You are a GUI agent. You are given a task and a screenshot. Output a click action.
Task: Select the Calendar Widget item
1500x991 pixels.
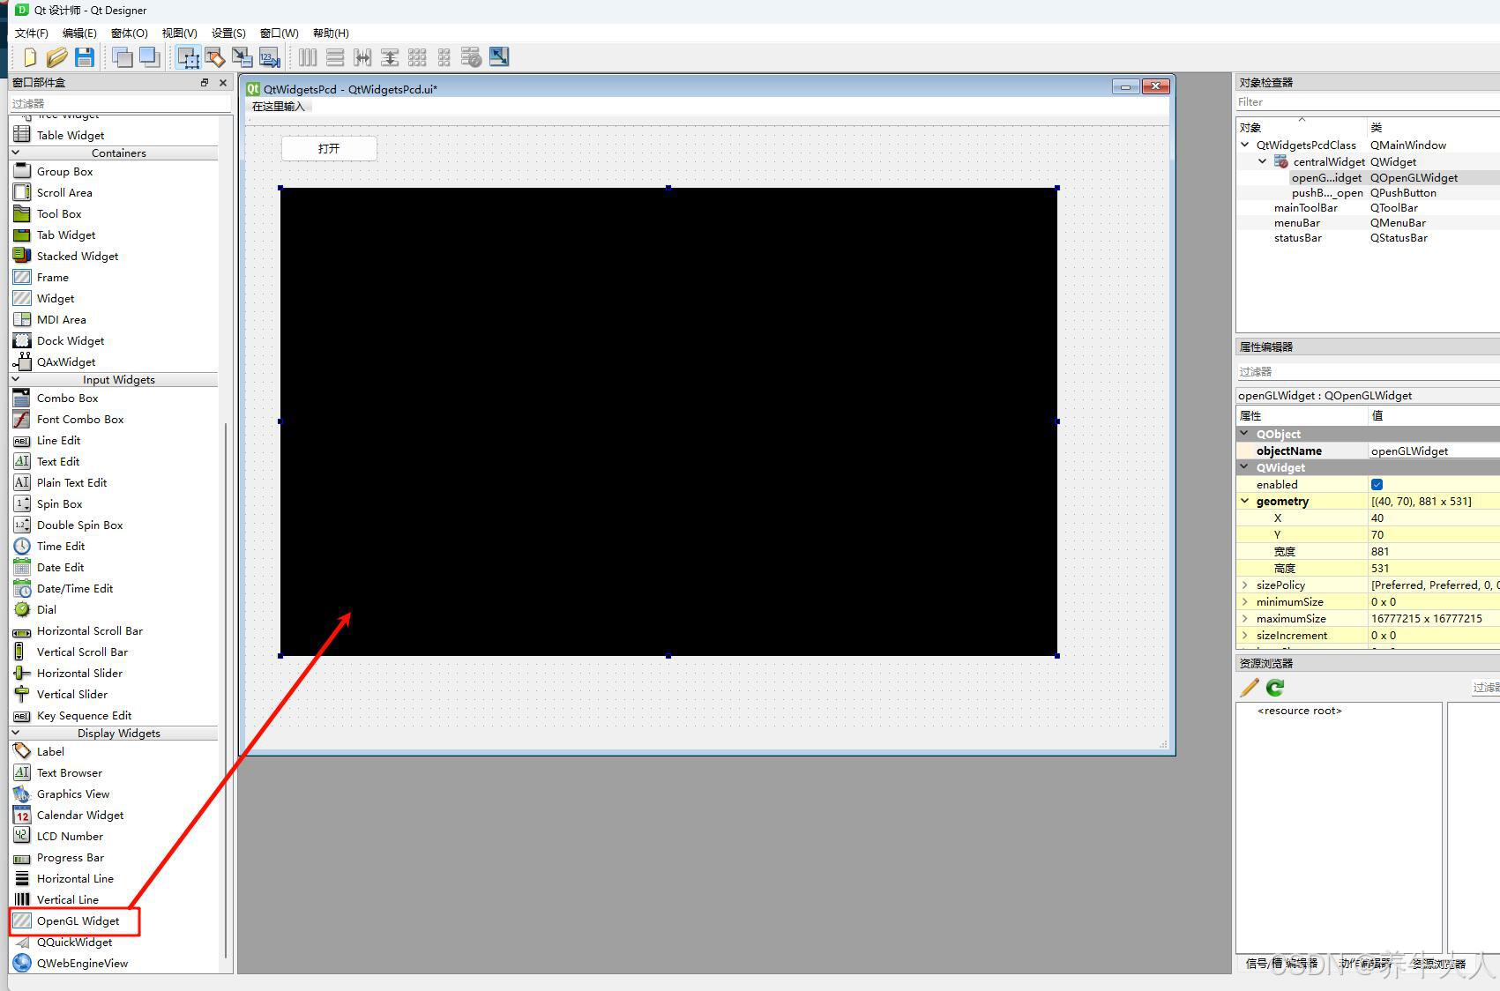(x=80, y=815)
